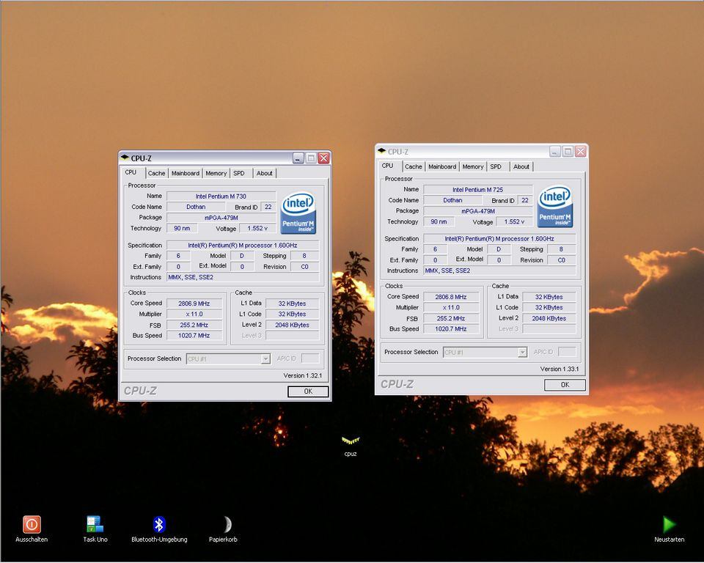Click Core Speed 2806.8 MHz value

point(451,297)
